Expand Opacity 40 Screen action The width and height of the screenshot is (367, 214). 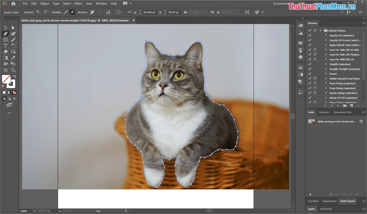pos(326,40)
